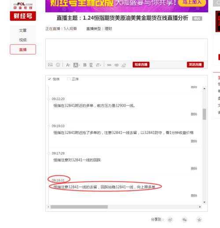Open the emoji smiley picker
Viewport: 220px width, 228px height.
pyautogui.click(x=58, y=65)
